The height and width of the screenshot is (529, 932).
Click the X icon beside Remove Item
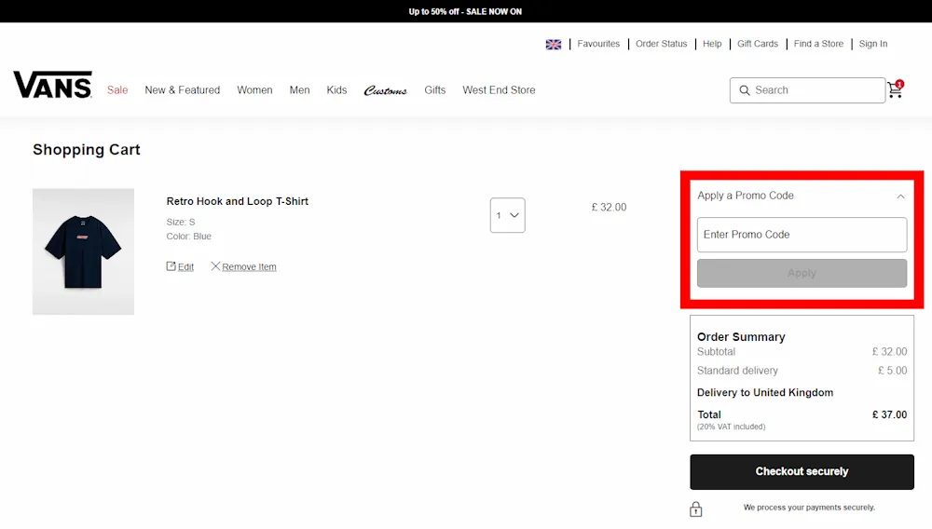(x=215, y=266)
